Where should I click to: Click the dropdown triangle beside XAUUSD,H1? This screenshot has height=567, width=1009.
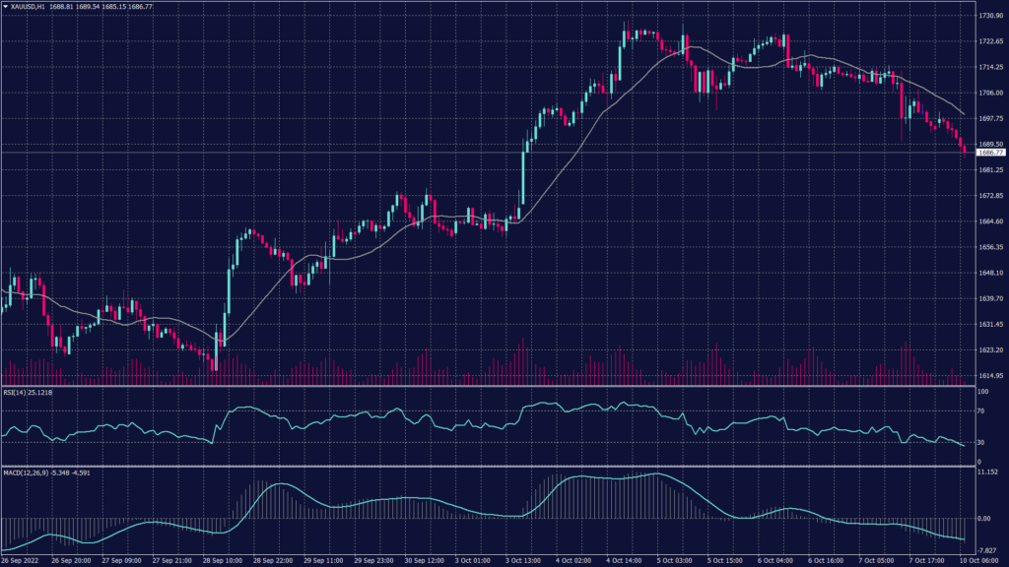[x=7, y=7]
